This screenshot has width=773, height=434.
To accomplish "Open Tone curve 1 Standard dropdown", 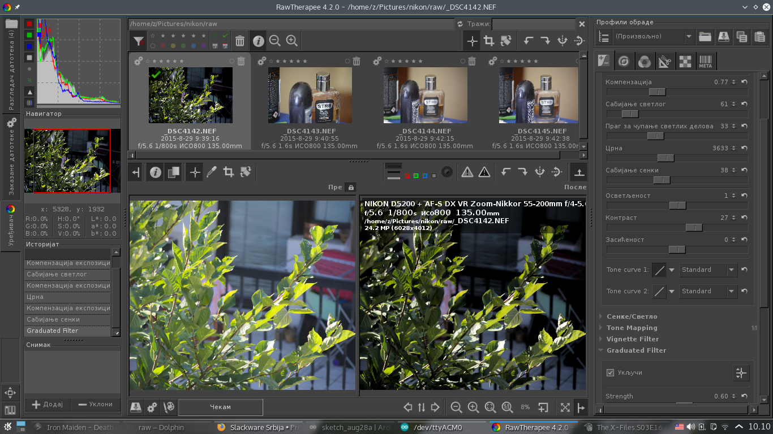I will coord(708,270).
